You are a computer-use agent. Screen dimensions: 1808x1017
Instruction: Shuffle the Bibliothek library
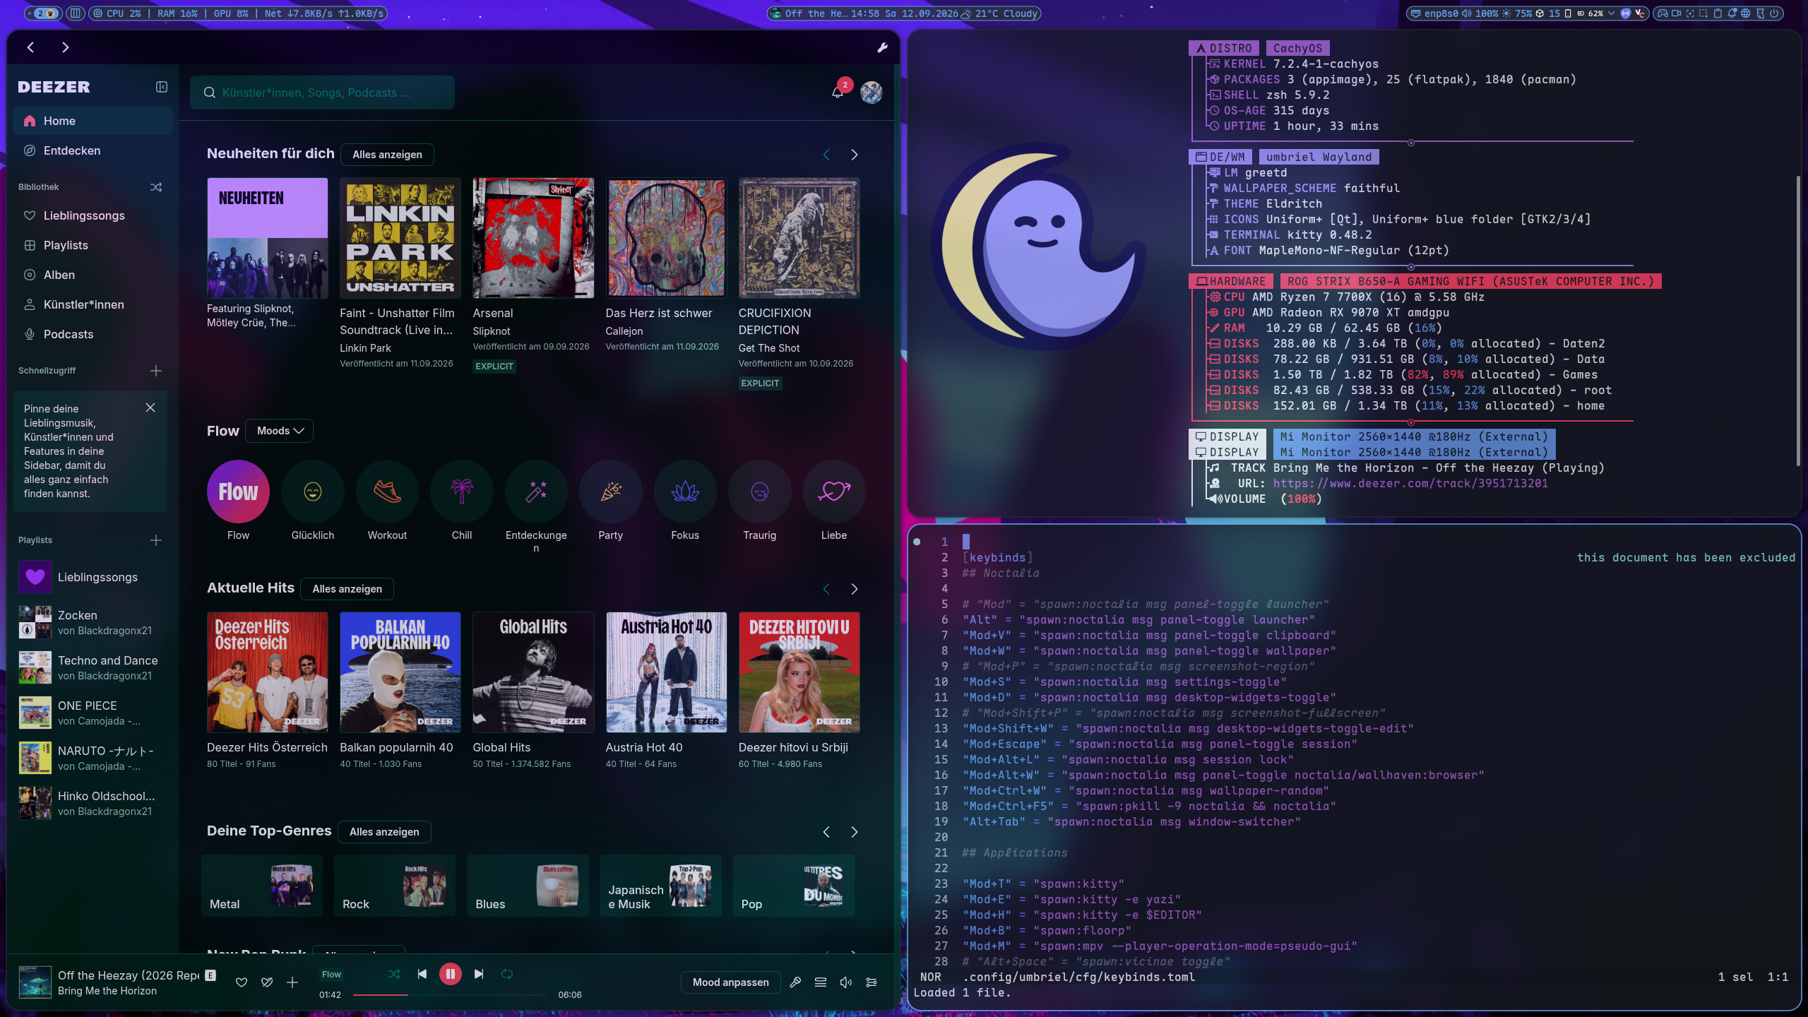156,187
